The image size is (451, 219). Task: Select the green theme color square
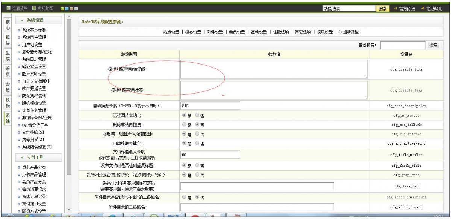[62, 9]
